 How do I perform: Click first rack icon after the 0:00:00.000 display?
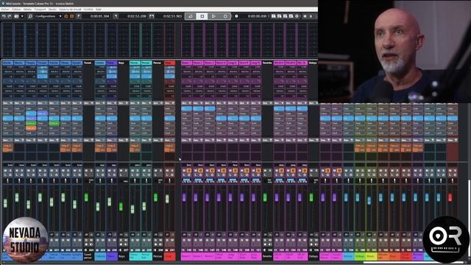[x=274, y=16]
